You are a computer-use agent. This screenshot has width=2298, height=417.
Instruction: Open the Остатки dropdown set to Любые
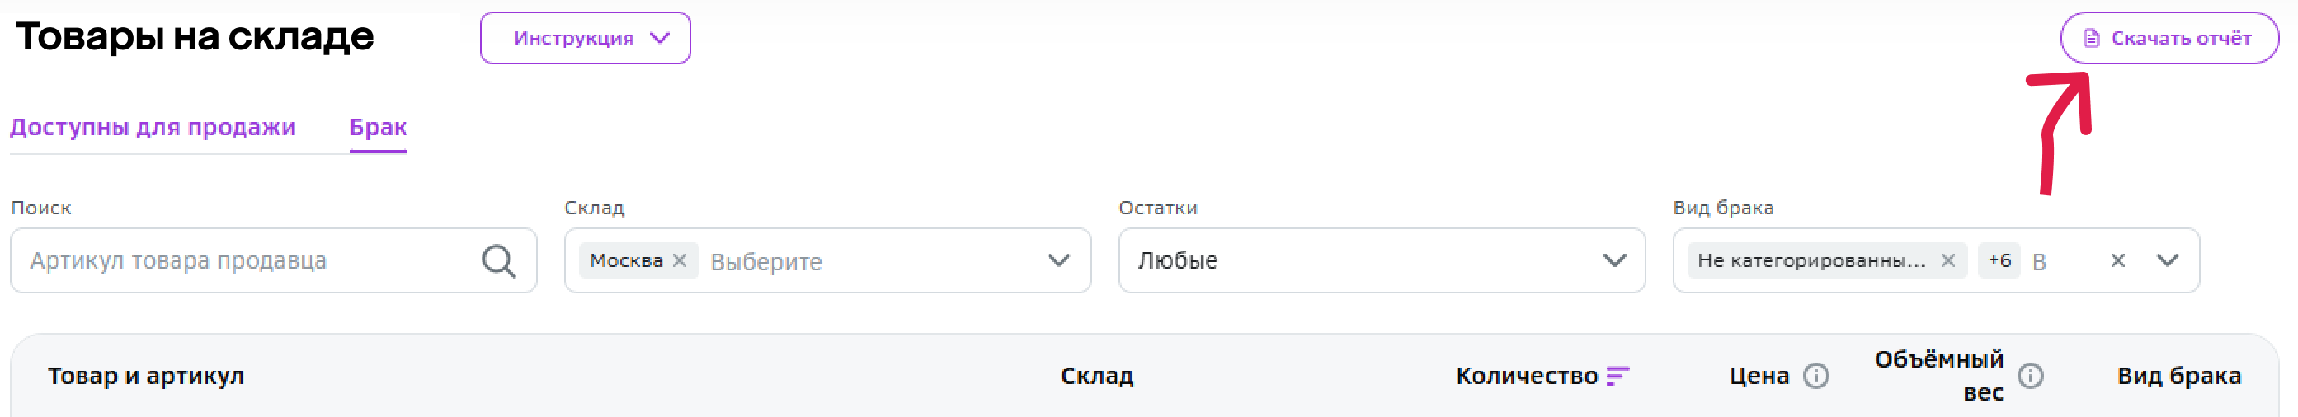(x=1382, y=260)
